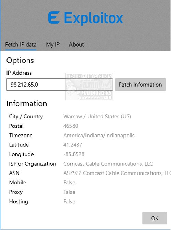Switch to the Fetch IP data tab
Screen dimensions: 171x245
(x=21, y=44)
